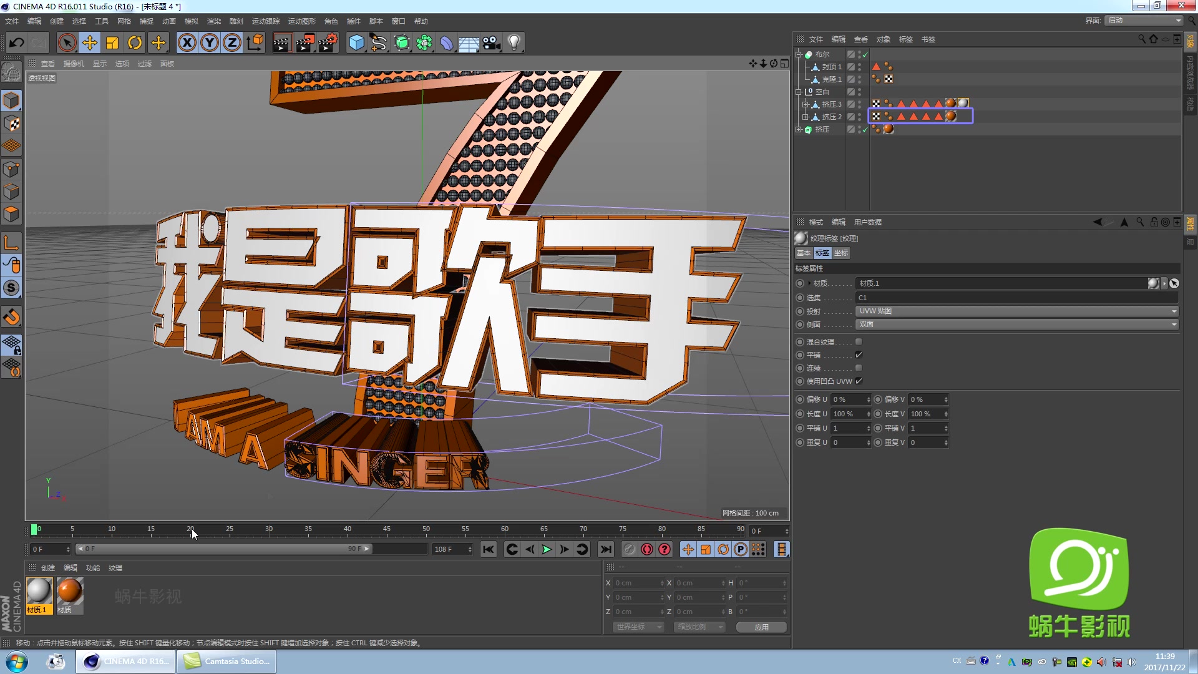Click the Rotate tool icon
Image resolution: width=1198 pixels, height=674 pixels.
click(134, 42)
